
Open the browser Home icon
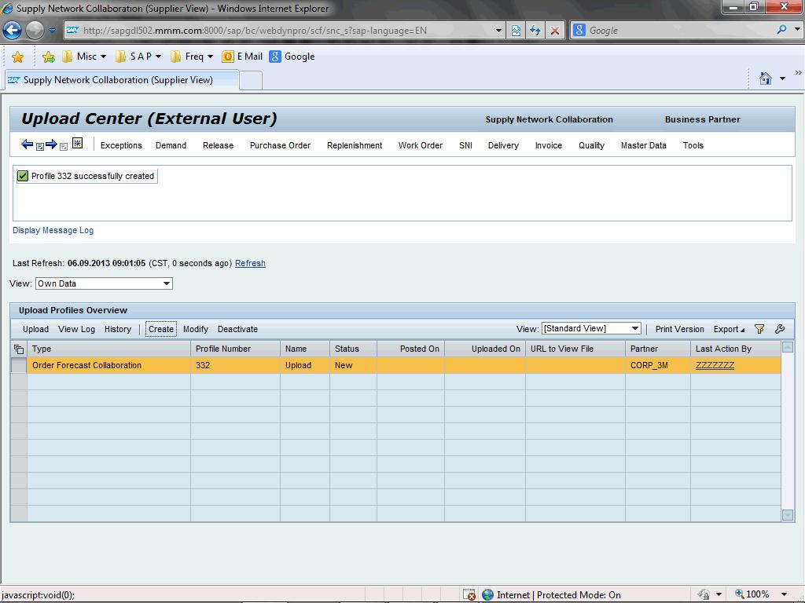pos(766,79)
